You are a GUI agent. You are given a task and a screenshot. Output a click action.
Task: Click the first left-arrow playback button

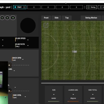pyautogui.click(x=2, y=18)
